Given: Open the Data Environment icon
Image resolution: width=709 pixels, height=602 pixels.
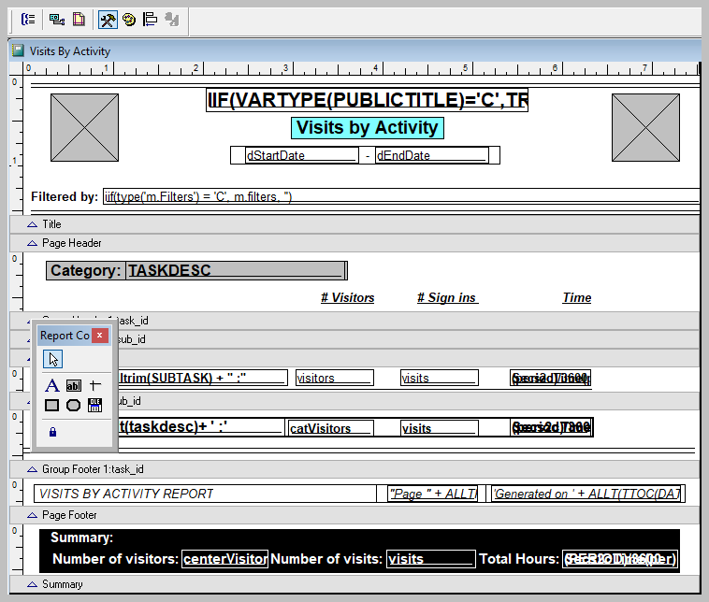Looking at the screenshot, I should point(57,19).
